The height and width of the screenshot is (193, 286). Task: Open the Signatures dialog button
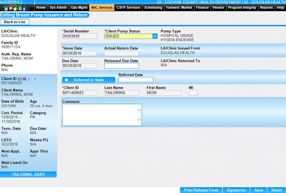(x=236, y=190)
